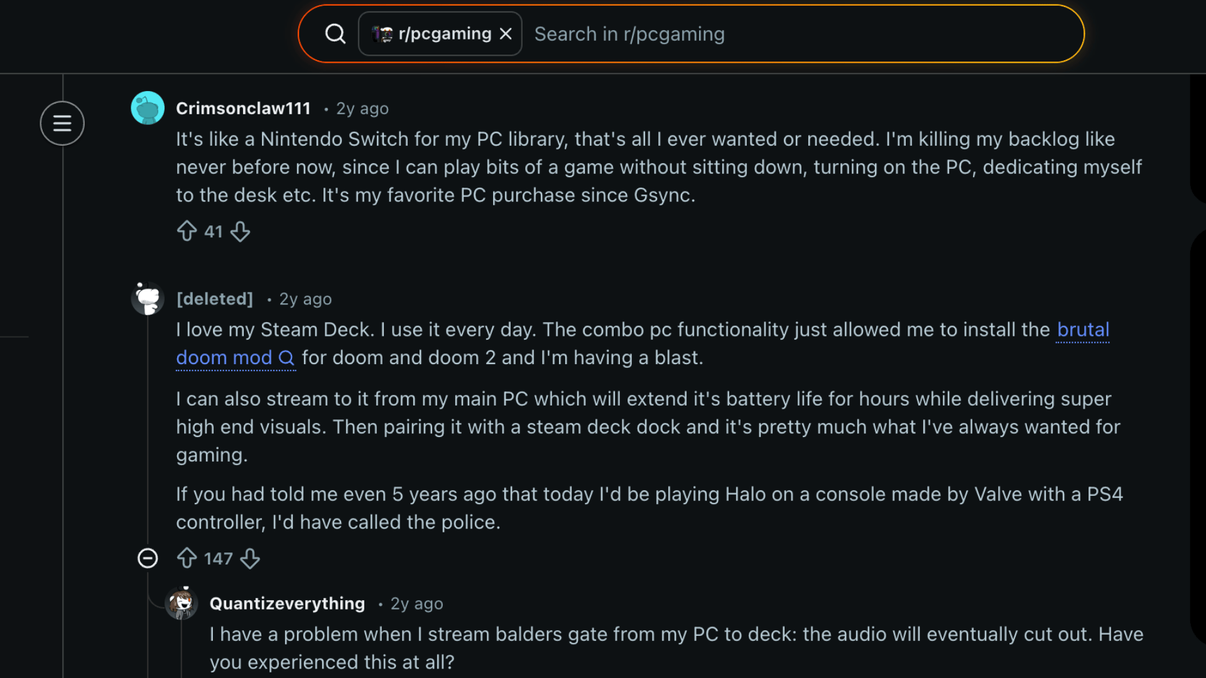
Task: Select Crimsonclaw111's username
Action: pyautogui.click(x=243, y=107)
